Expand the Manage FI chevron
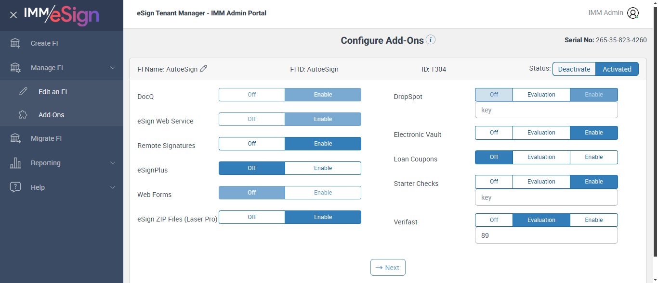Screen dimensions: 658x283 113,68
